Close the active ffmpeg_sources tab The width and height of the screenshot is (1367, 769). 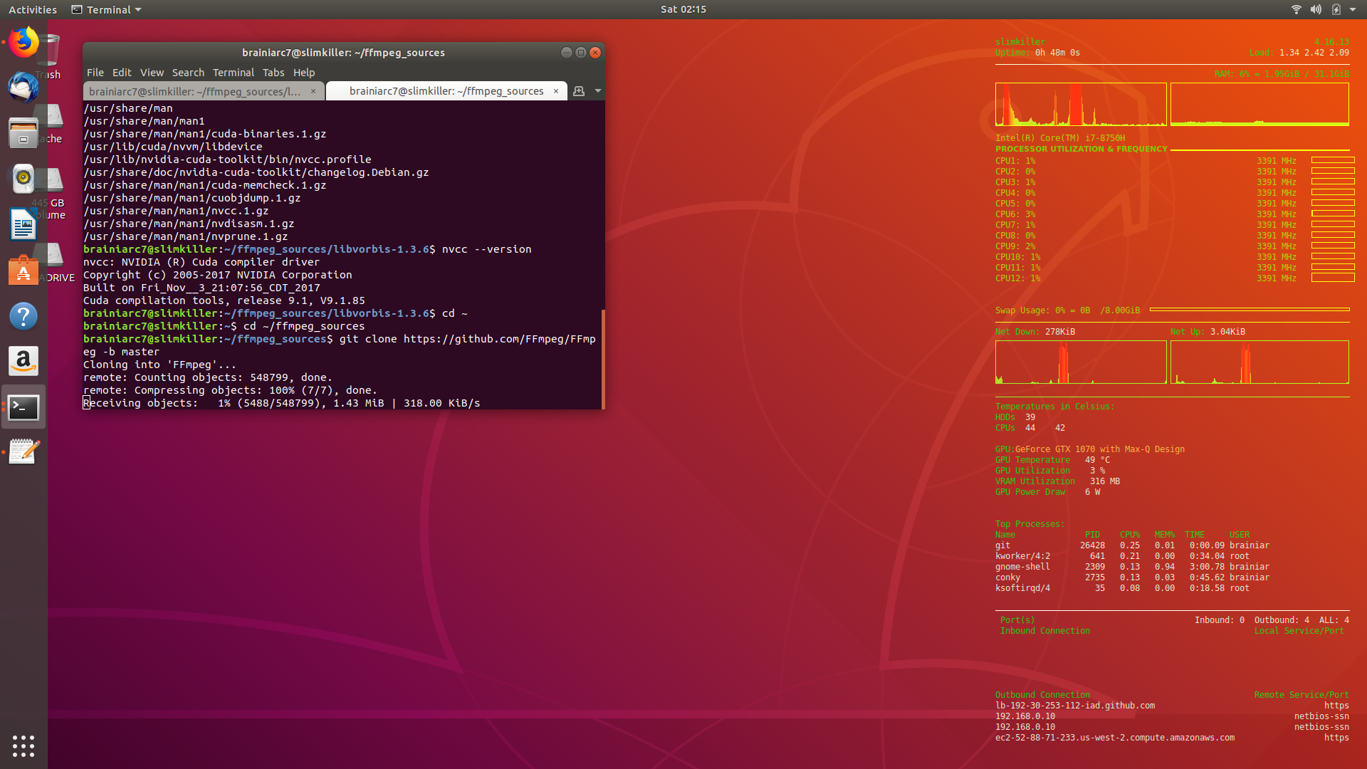pos(556,91)
